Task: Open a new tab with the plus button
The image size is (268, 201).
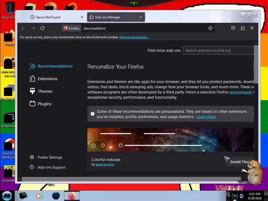Action: pos(150,17)
